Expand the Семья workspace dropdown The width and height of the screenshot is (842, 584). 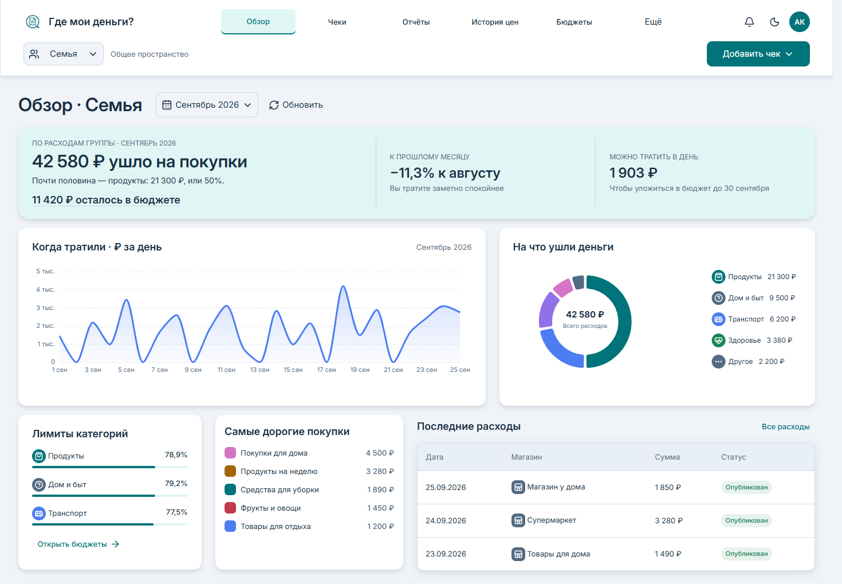tap(64, 54)
